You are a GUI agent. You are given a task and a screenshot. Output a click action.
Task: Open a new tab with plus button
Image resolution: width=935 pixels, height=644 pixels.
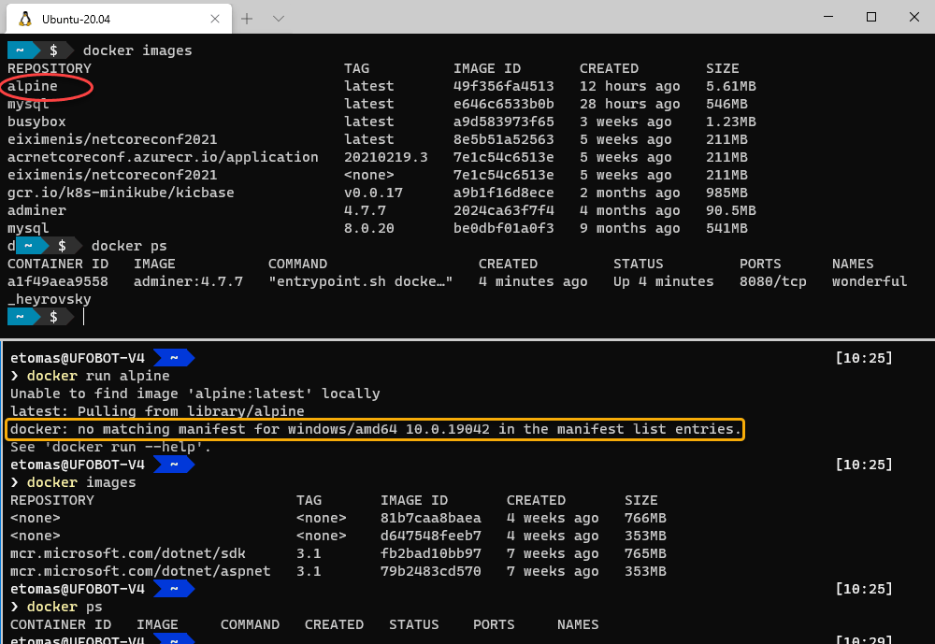coord(248,18)
